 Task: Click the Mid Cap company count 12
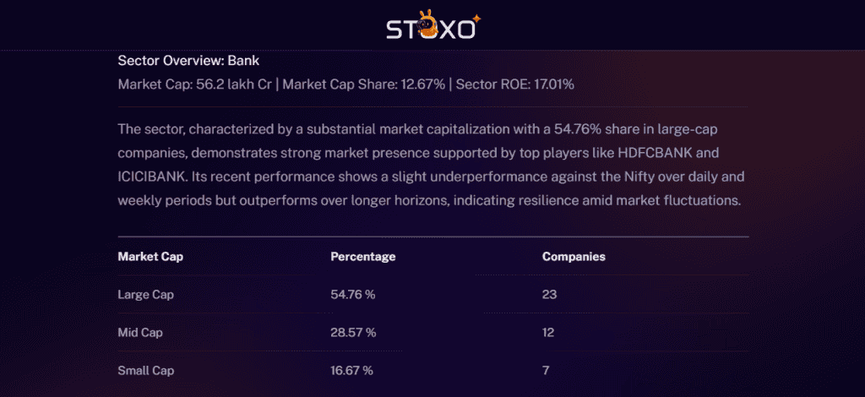(x=548, y=332)
